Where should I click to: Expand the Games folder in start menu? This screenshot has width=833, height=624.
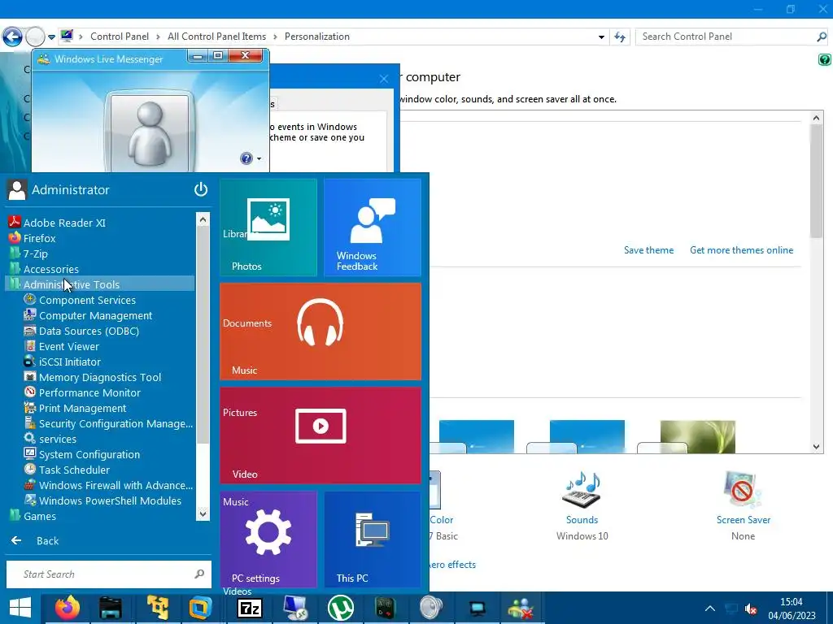[x=39, y=516]
